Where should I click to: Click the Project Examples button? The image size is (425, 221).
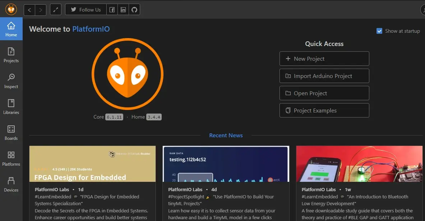pos(324,110)
